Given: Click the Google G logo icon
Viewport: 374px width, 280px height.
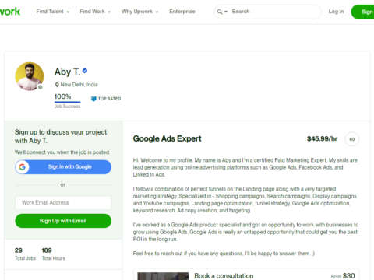Looking at the screenshot, I should 23,167.
